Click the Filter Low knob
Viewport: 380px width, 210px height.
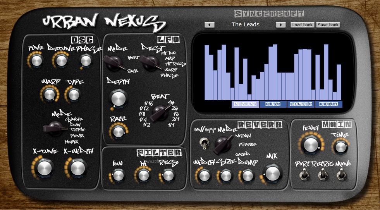tap(118, 175)
